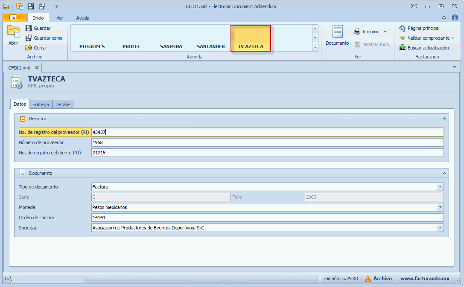Click the Validar comprobante checkmark icon

403,38
